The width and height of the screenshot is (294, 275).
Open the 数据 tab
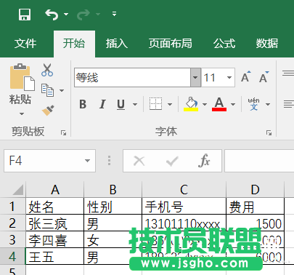coord(267,44)
